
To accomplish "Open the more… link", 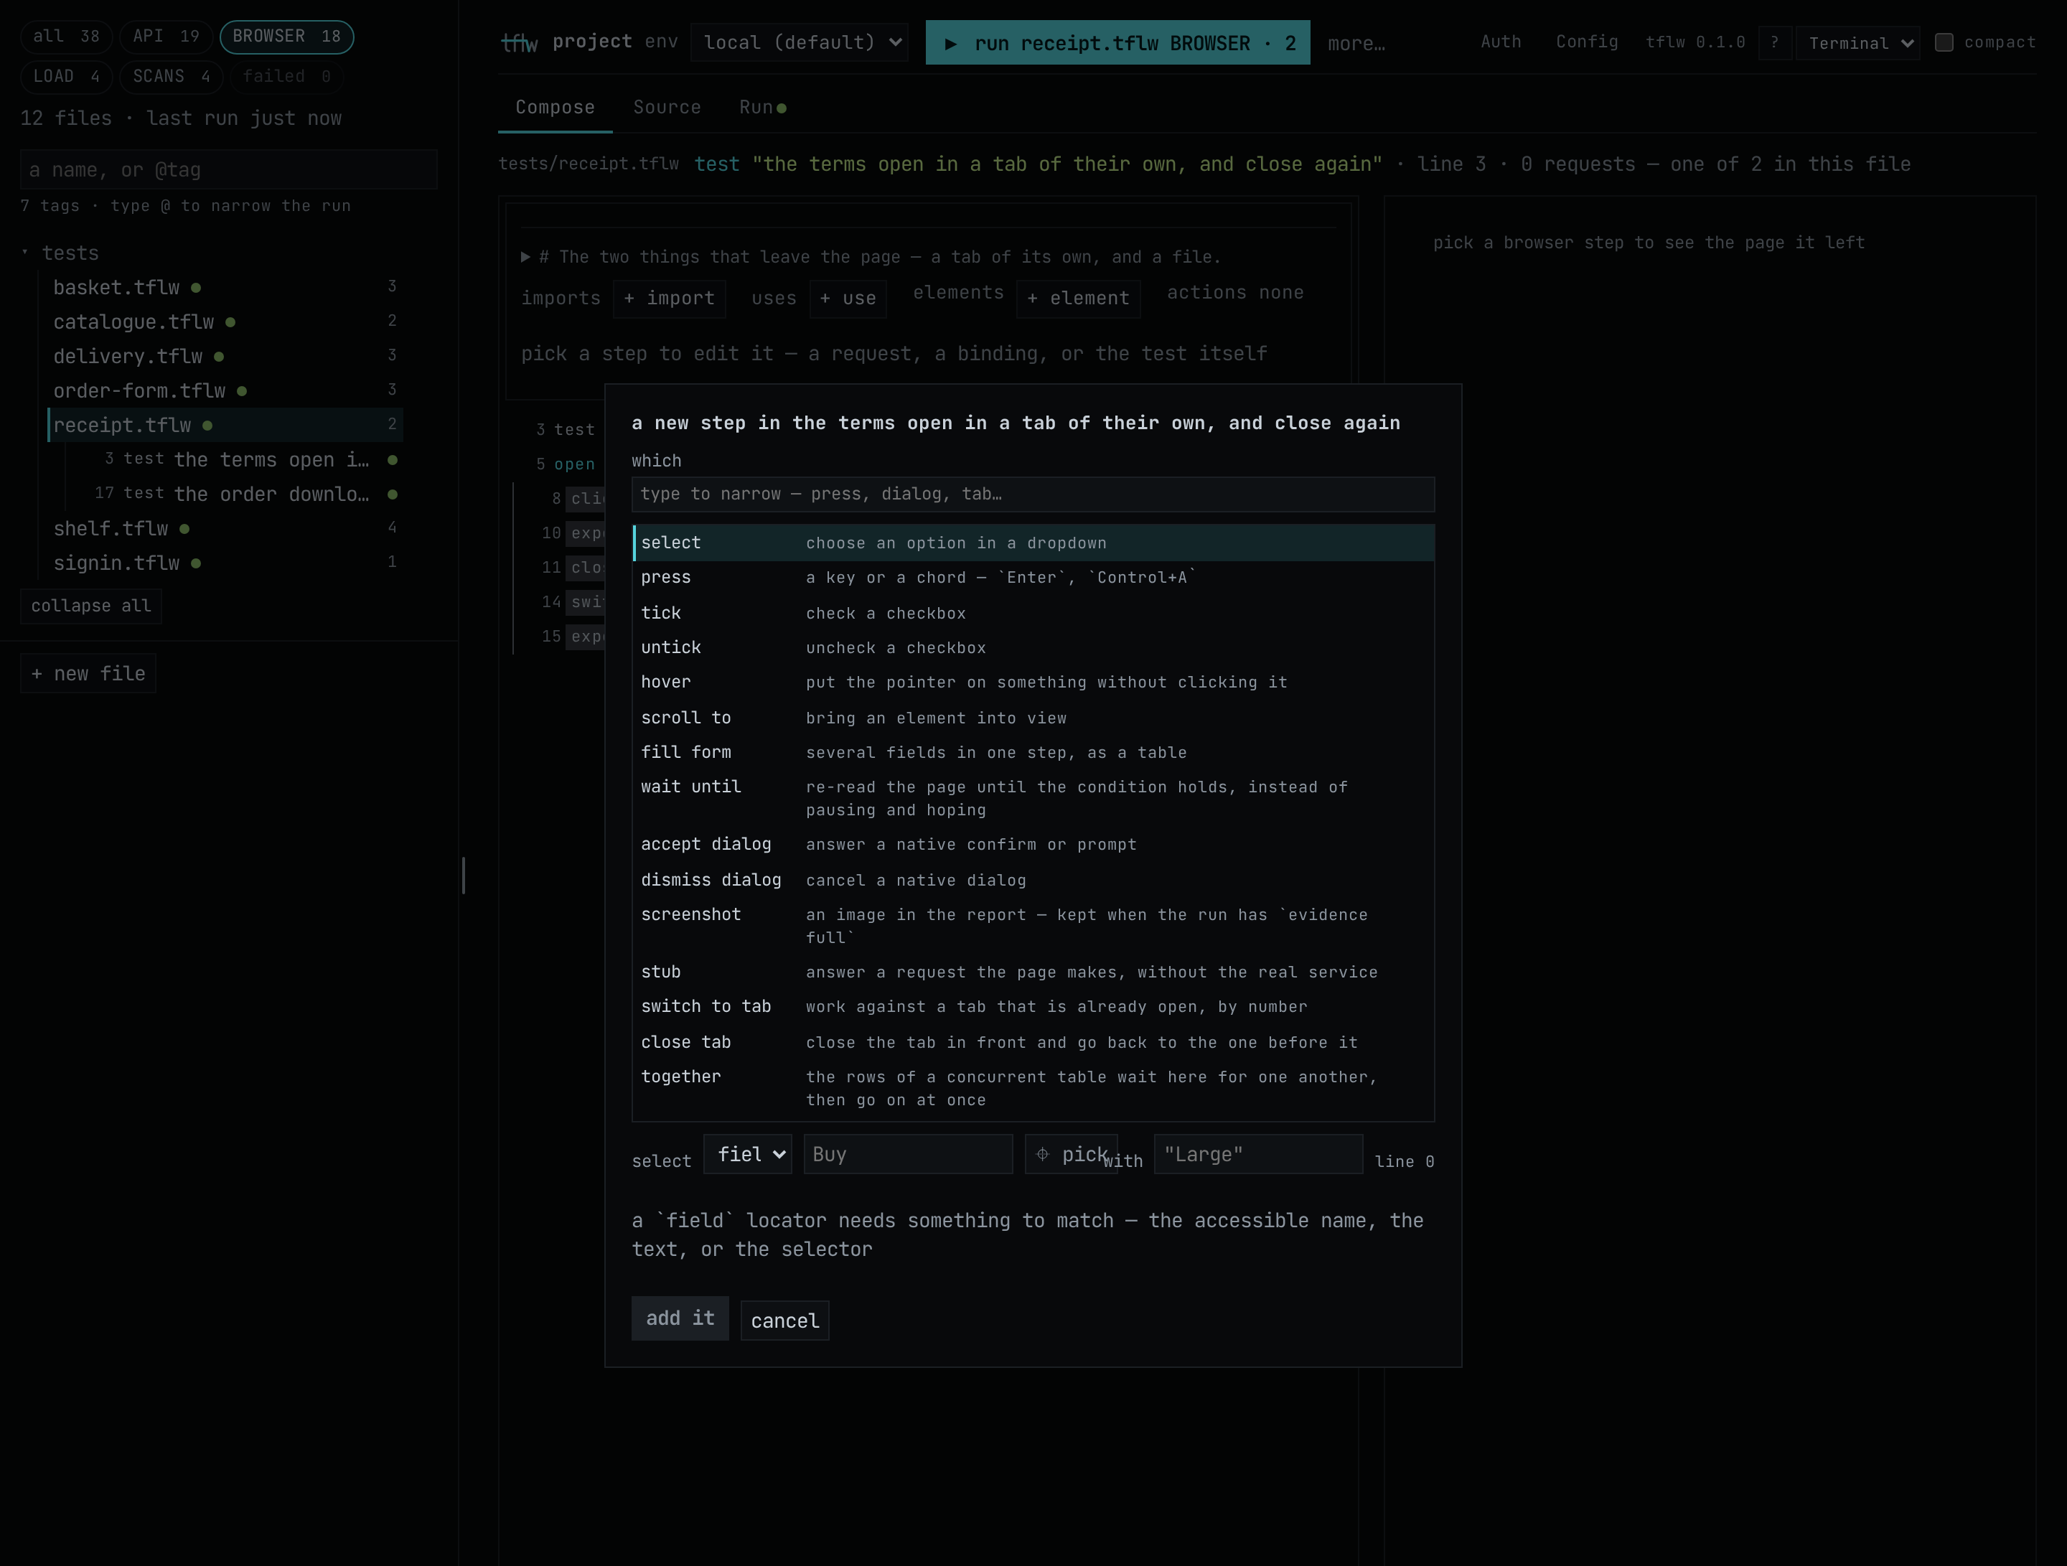I will (1356, 43).
